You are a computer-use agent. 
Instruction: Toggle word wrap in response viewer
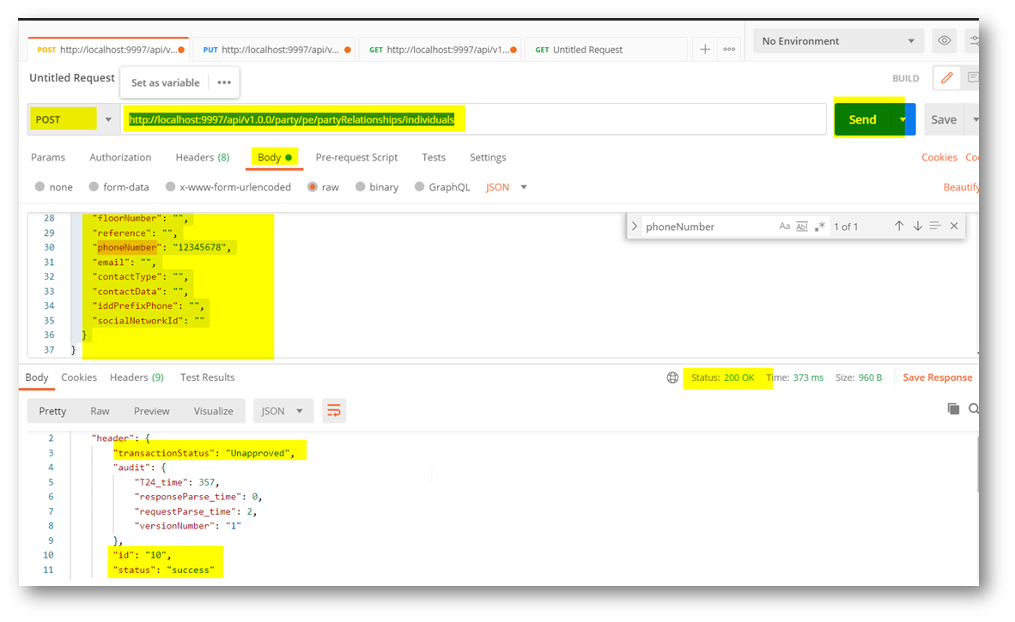334,411
